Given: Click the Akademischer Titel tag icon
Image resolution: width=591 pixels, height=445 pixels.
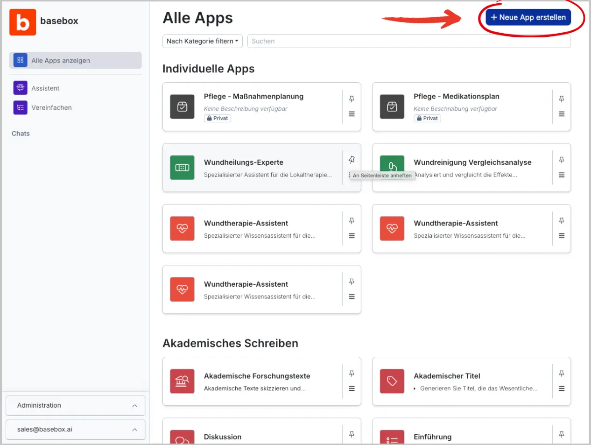Looking at the screenshot, I should point(392,381).
